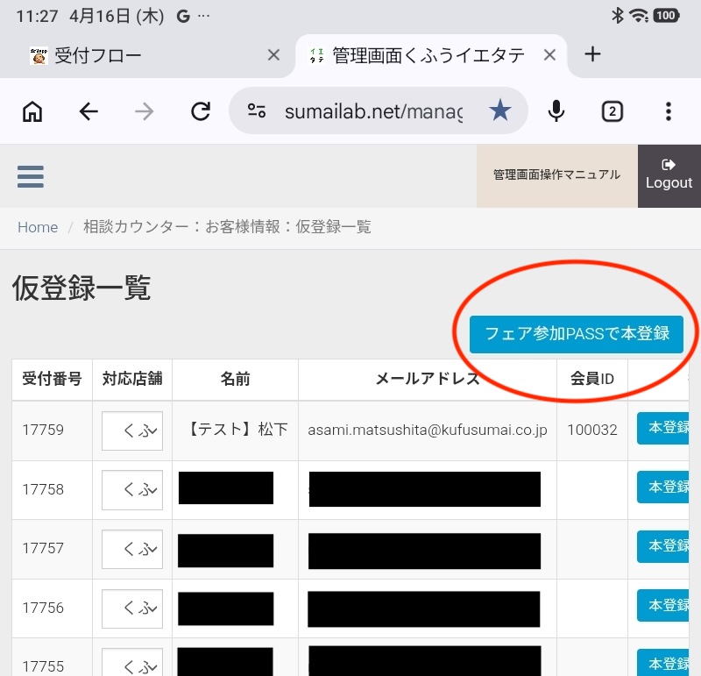701x676 pixels.
Task: Navigate to Home in breadcrumb
Action: coord(38,227)
